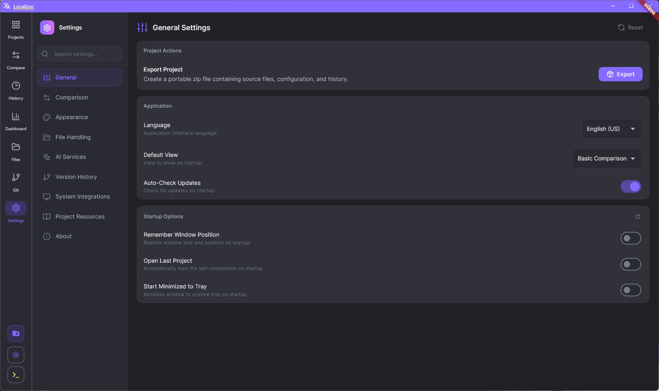
Task: Click the bookmarked folder icon at bottom left
Action: [16, 333]
